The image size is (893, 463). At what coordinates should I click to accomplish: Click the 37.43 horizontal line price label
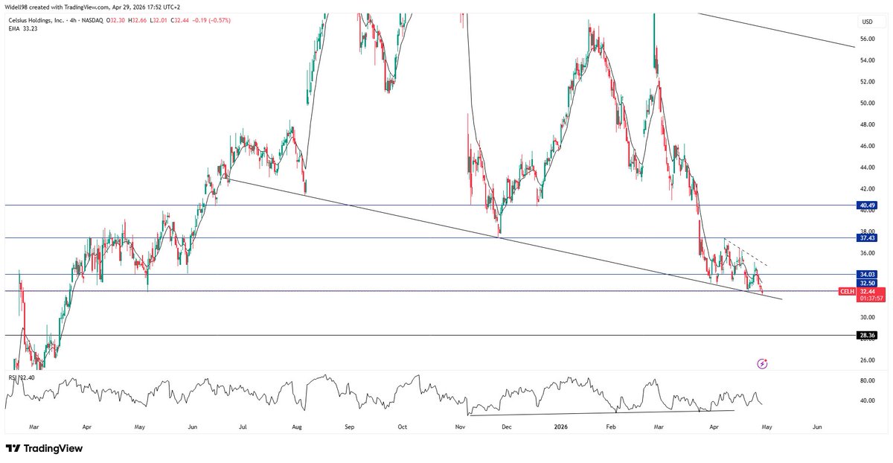click(x=868, y=238)
